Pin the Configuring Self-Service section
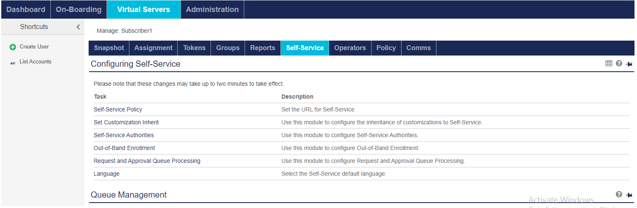This screenshot has width=637, height=208. [629, 64]
